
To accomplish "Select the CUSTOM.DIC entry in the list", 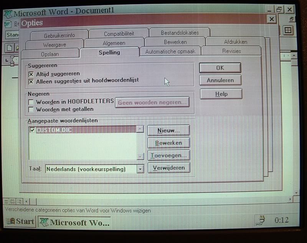I will tap(83, 130).
